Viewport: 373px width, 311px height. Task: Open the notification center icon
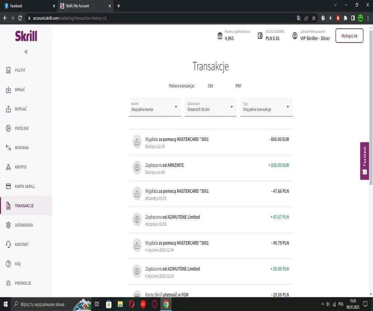365,304
